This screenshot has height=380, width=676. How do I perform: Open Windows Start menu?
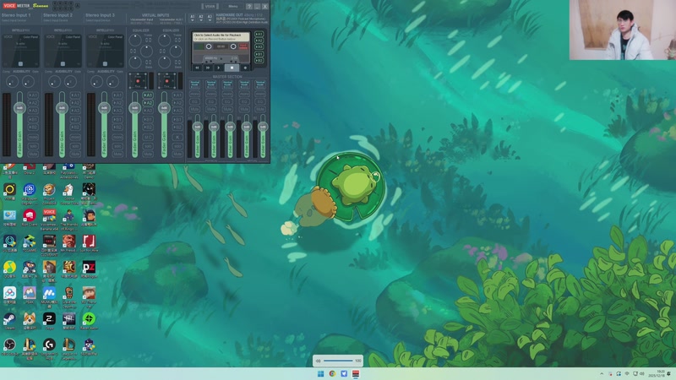pyautogui.click(x=321, y=373)
